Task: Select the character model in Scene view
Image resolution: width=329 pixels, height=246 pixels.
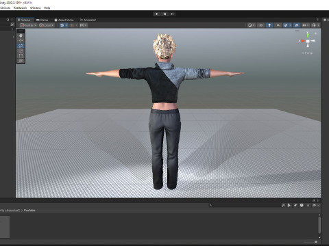Action: point(164,111)
